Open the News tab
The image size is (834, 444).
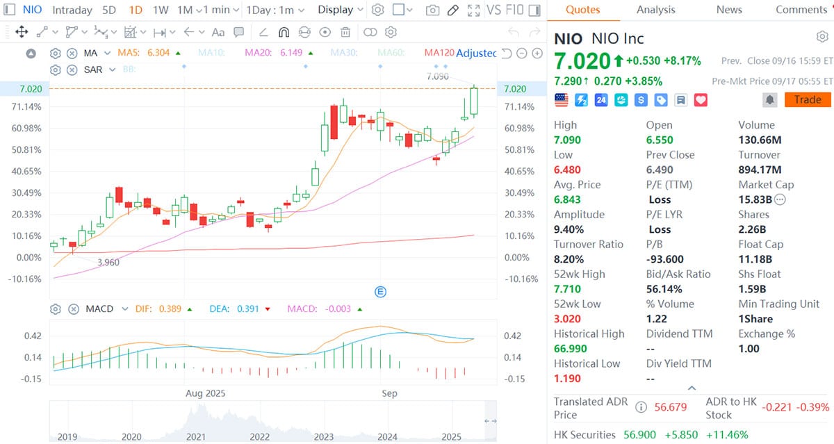tap(728, 10)
